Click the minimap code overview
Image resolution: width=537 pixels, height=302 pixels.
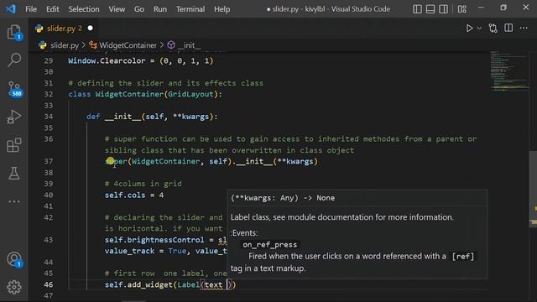click(x=509, y=72)
